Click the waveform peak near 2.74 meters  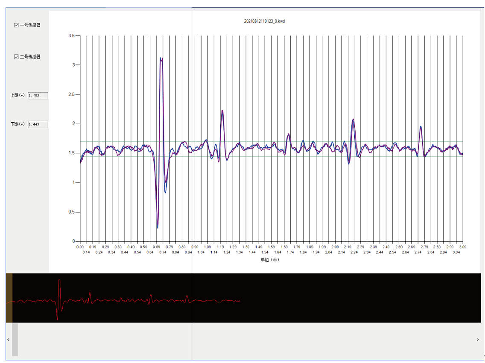click(421, 127)
